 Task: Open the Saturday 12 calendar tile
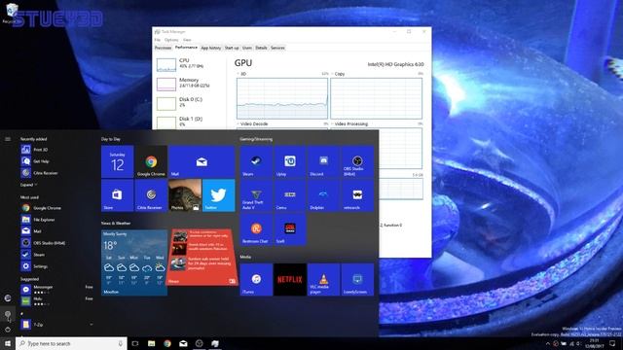(117, 161)
